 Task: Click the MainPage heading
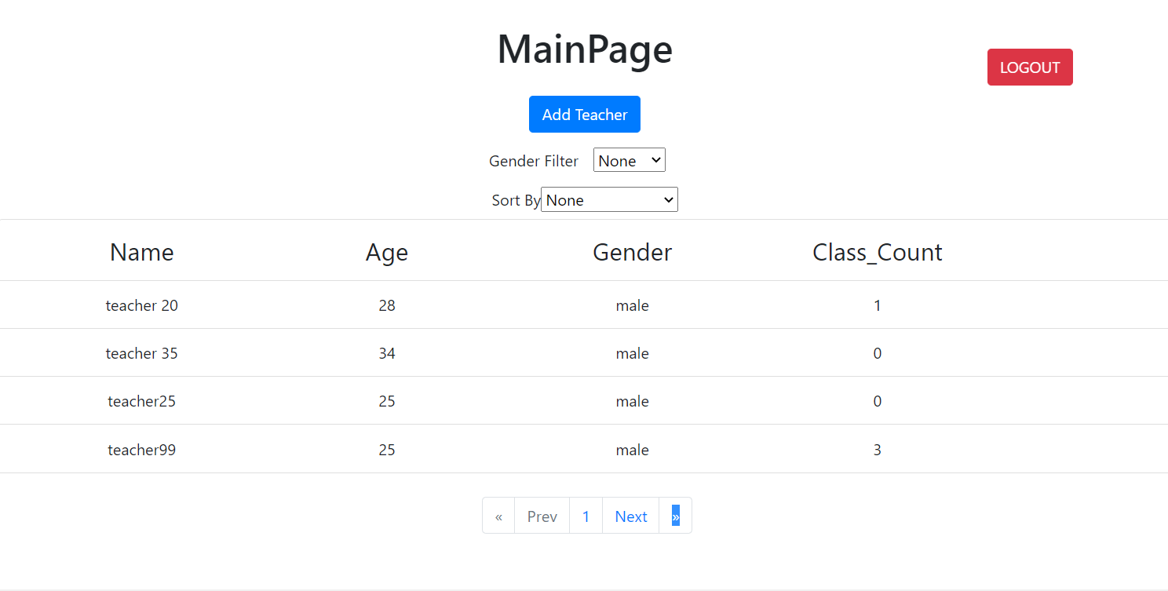point(584,49)
